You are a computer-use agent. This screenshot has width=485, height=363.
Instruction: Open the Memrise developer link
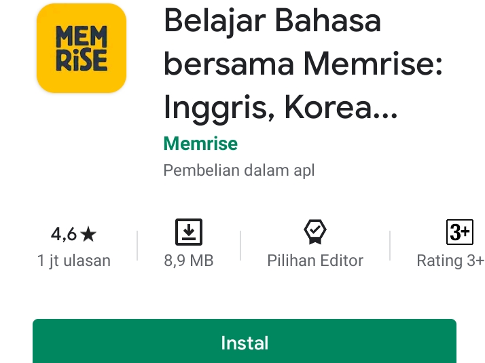click(x=200, y=144)
